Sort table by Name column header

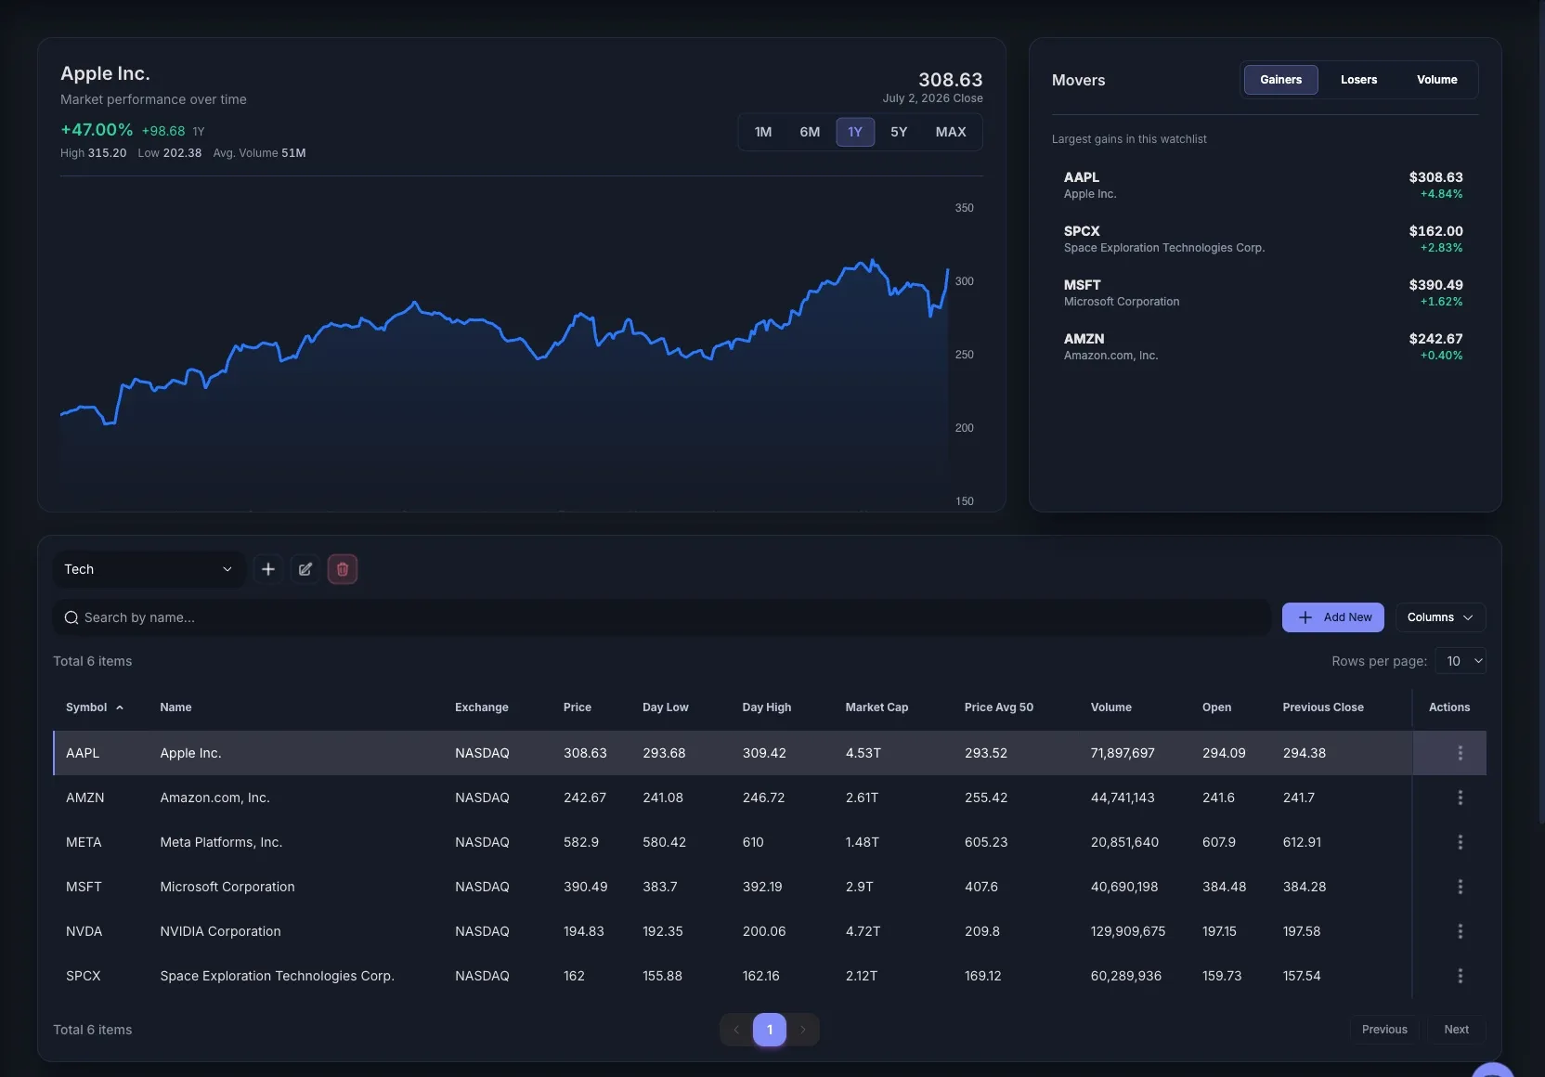click(175, 707)
